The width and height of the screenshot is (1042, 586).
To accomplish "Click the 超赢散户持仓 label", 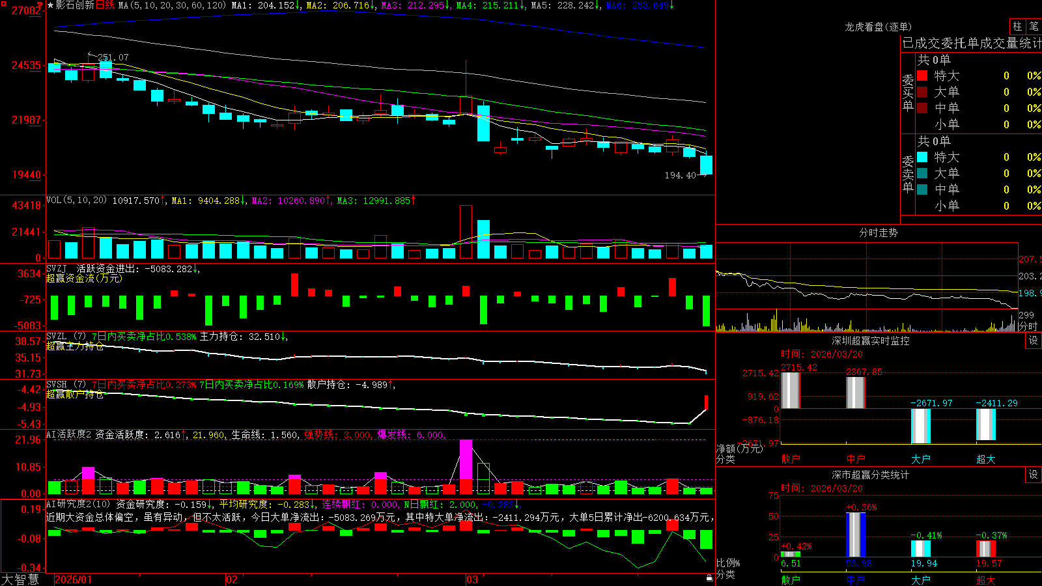I will coord(75,394).
